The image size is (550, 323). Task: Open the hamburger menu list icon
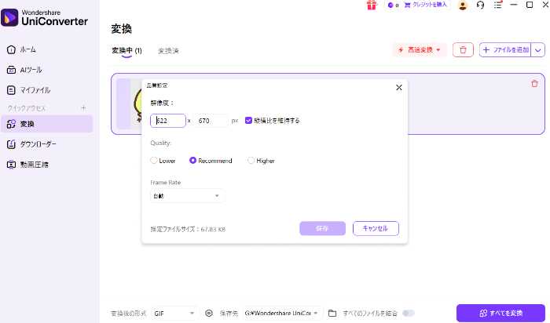pos(497,5)
